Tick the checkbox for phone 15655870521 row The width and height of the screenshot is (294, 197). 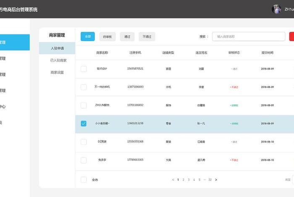click(x=84, y=69)
